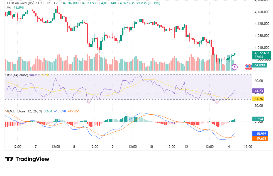Click the TradingView logo
Image resolution: width=273 pixels, height=176 pixels.
coord(27,159)
